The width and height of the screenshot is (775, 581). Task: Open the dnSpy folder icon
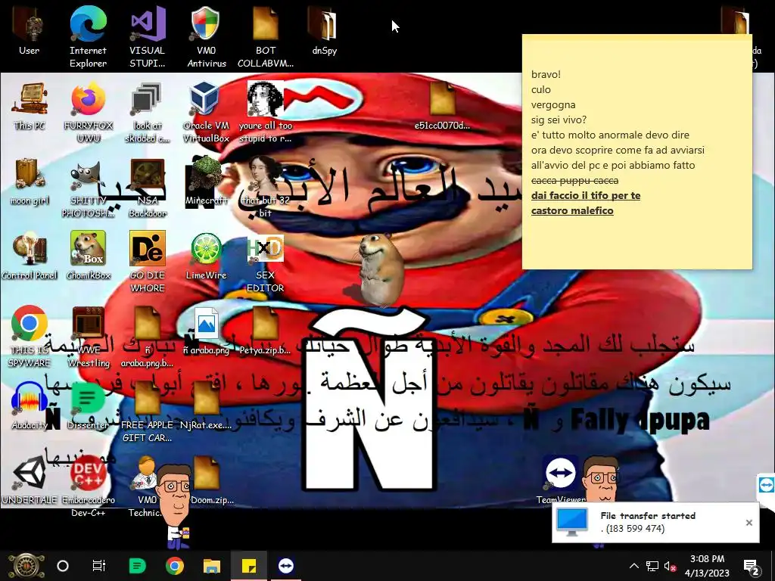(324, 25)
